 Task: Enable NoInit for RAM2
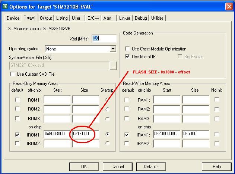pos(217,109)
